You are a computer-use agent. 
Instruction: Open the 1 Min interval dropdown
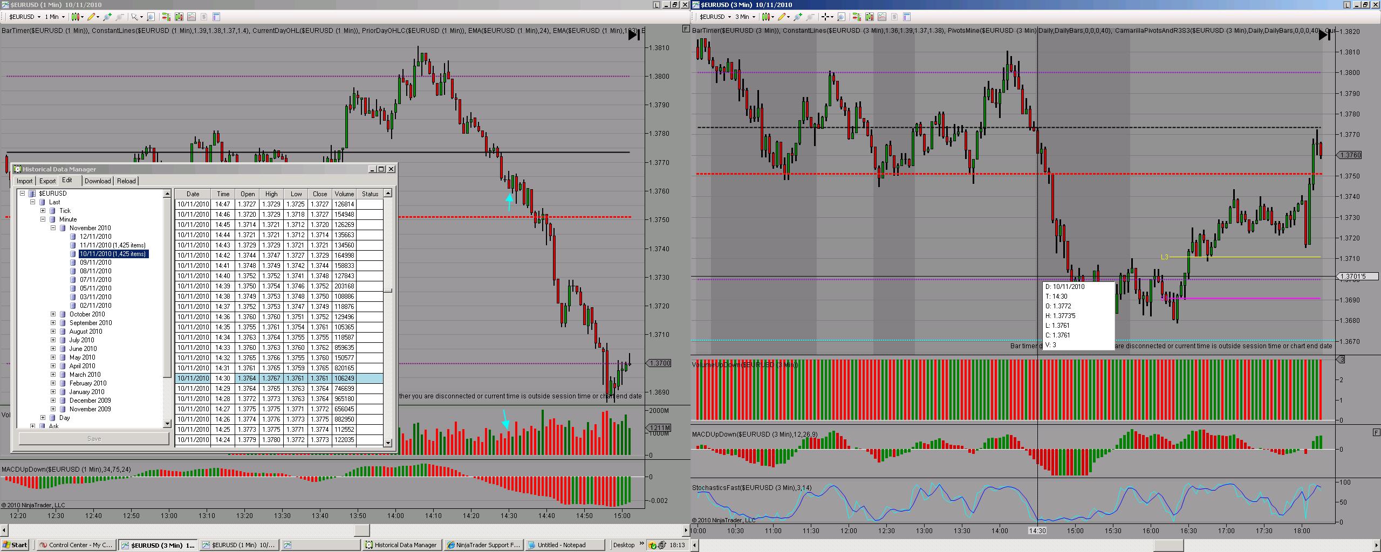[55, 17]
